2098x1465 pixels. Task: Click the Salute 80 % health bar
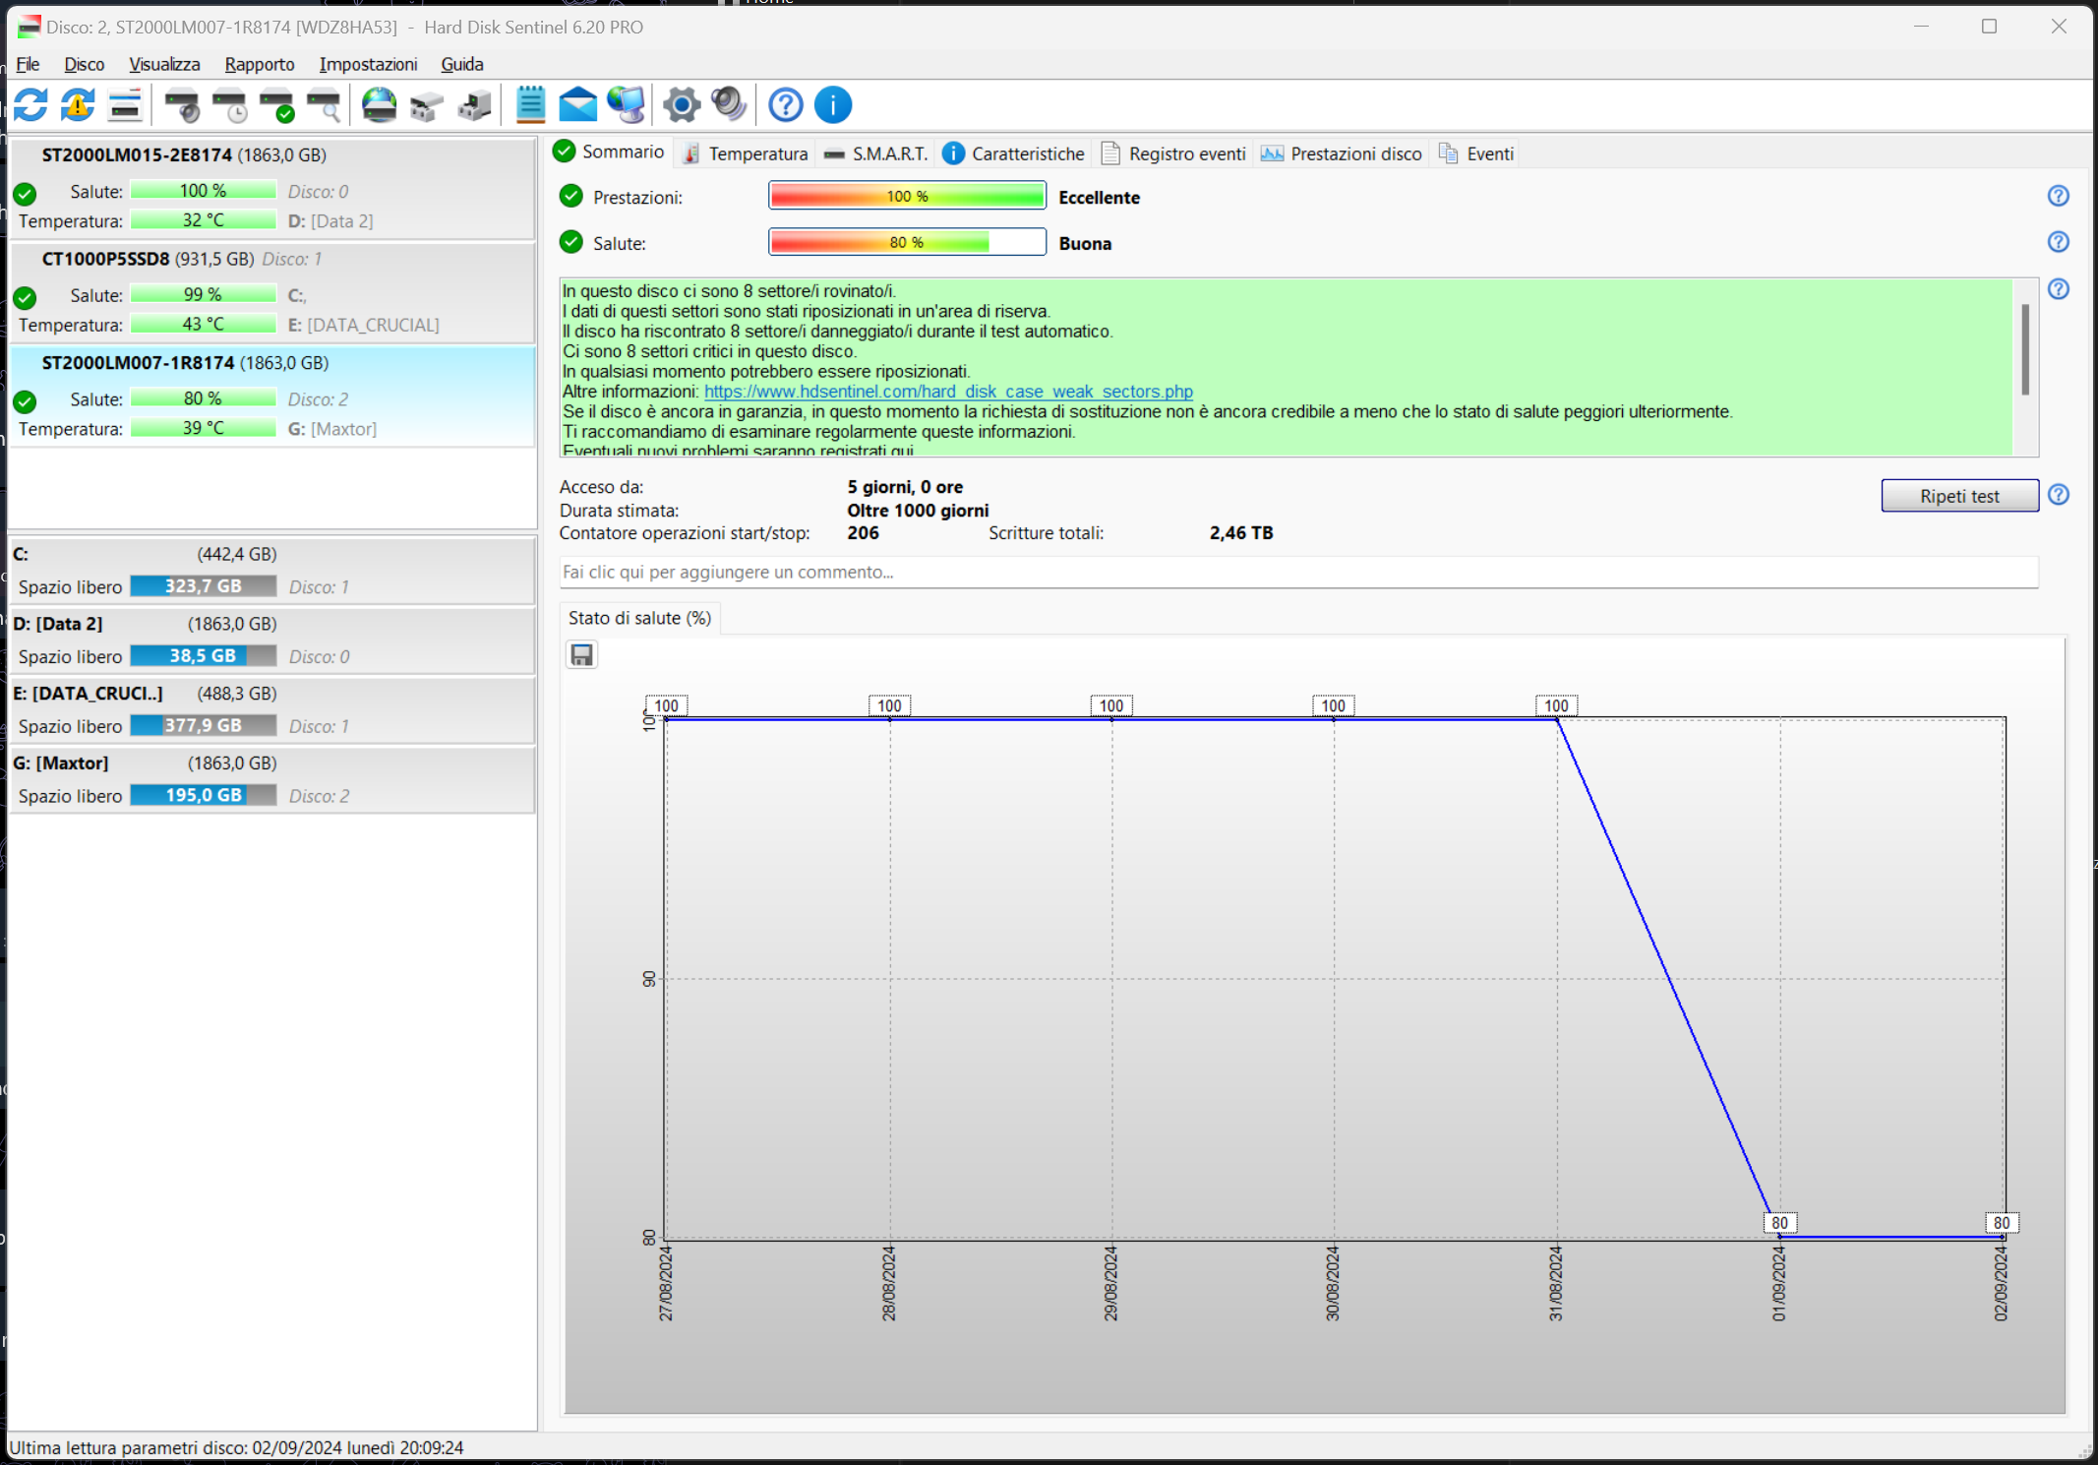coord(906,242)
